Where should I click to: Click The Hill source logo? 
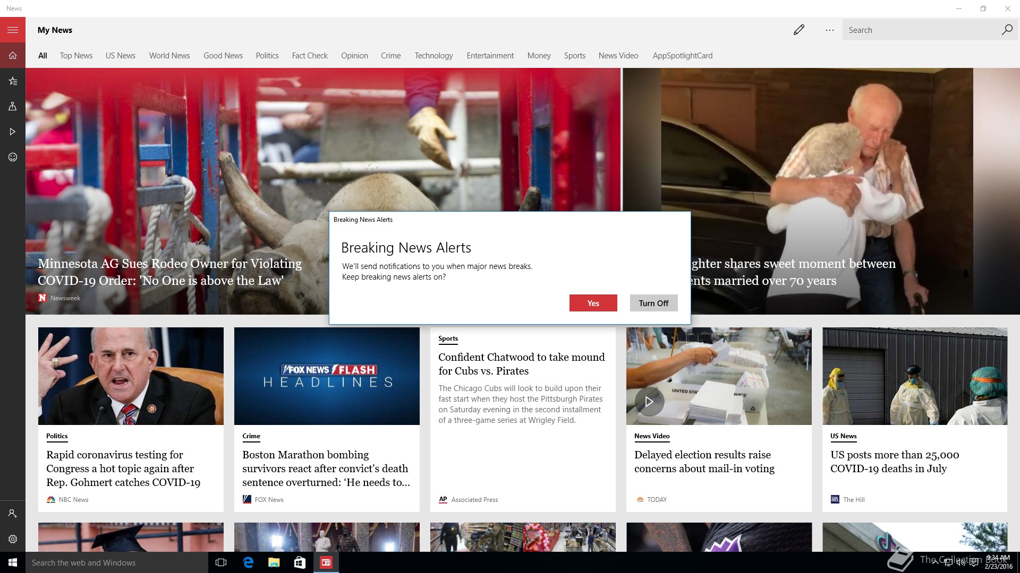(x=835, y=499)
